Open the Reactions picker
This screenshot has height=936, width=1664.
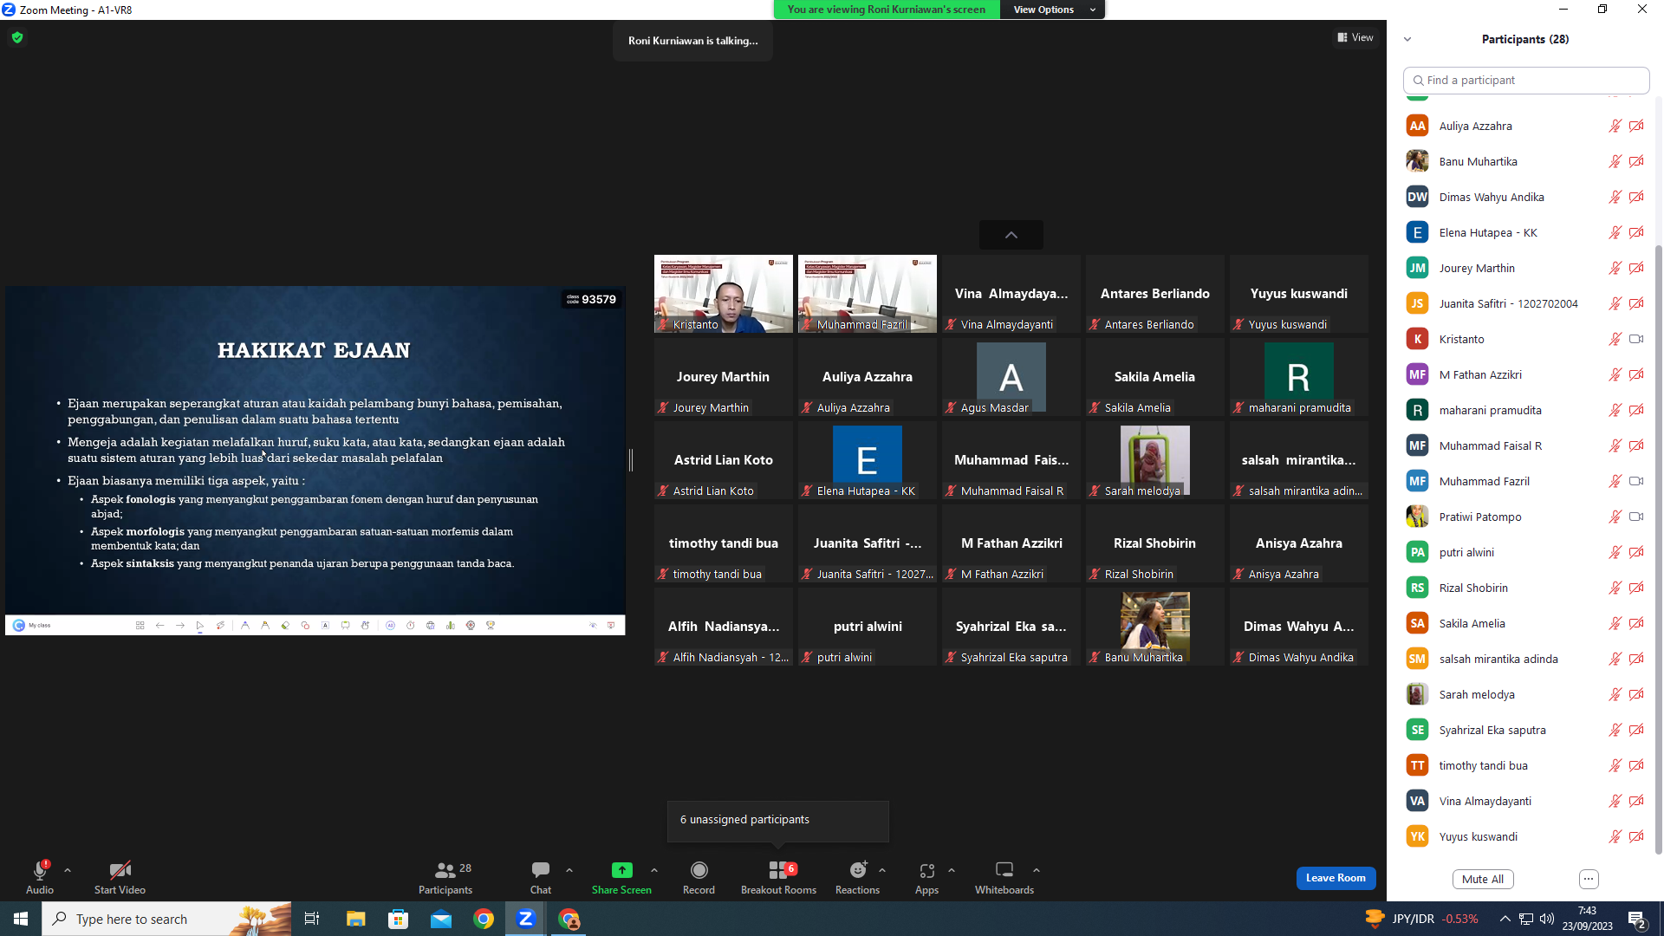(857, 877)
